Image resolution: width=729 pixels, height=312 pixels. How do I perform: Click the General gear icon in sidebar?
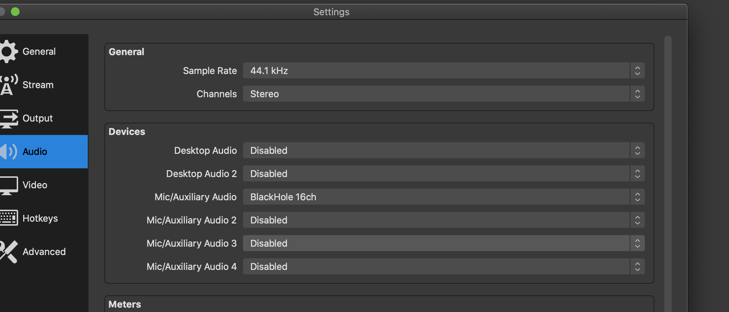tap(9, 52)
